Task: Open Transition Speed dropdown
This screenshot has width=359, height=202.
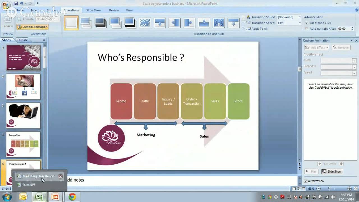Action: click(x=300, y=23)
